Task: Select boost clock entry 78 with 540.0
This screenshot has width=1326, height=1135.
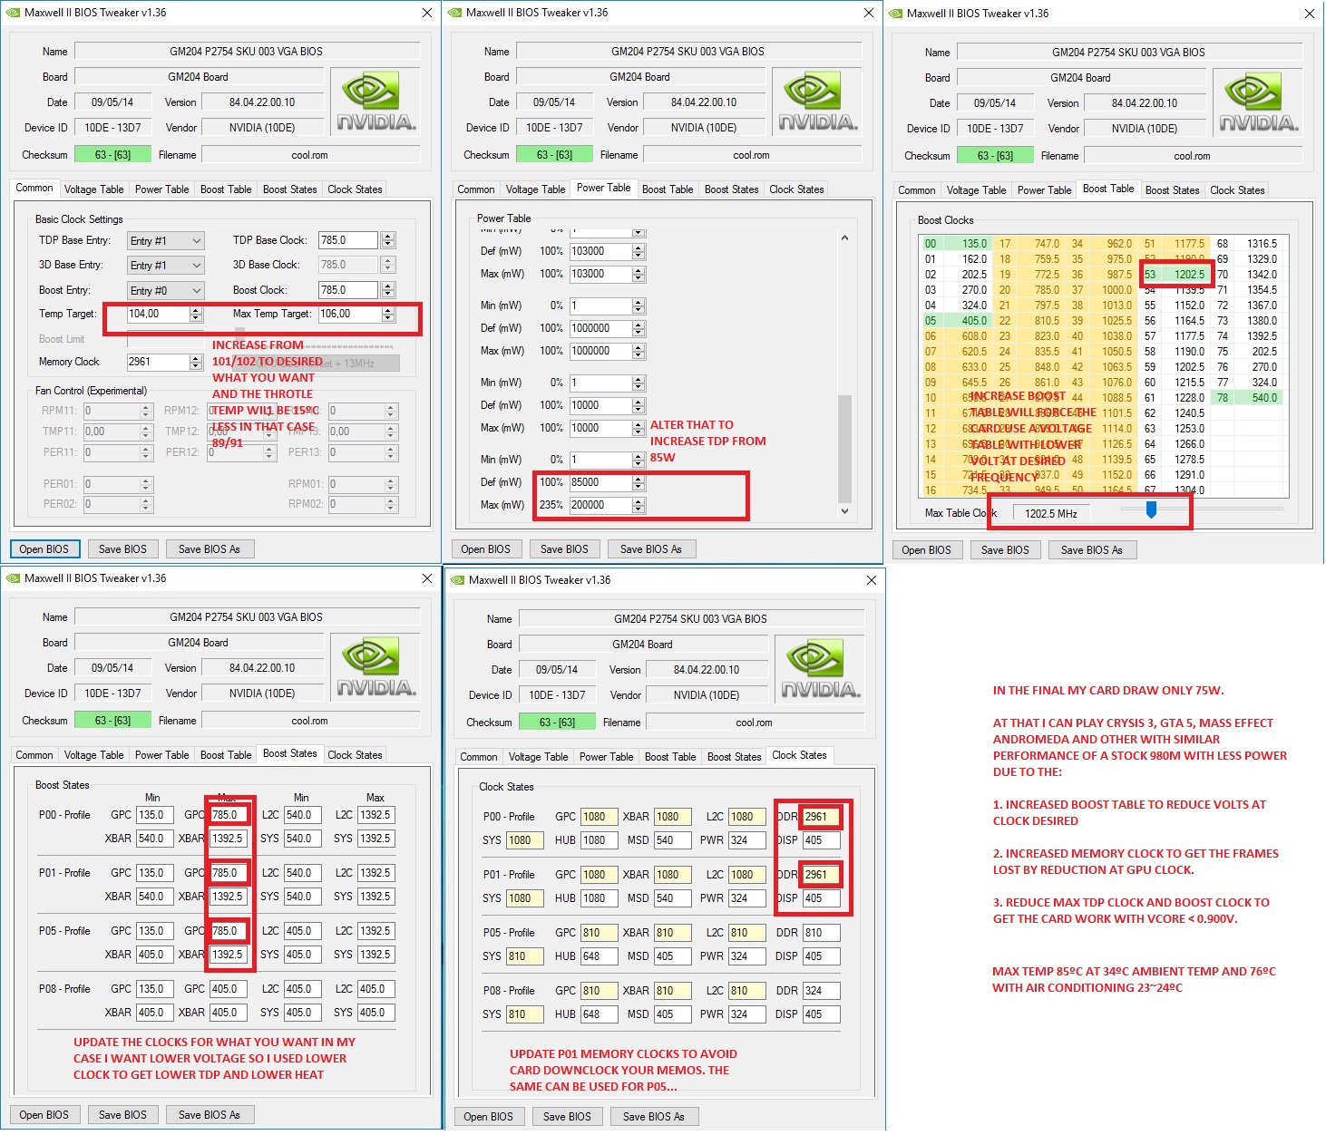Action: 1247,398
